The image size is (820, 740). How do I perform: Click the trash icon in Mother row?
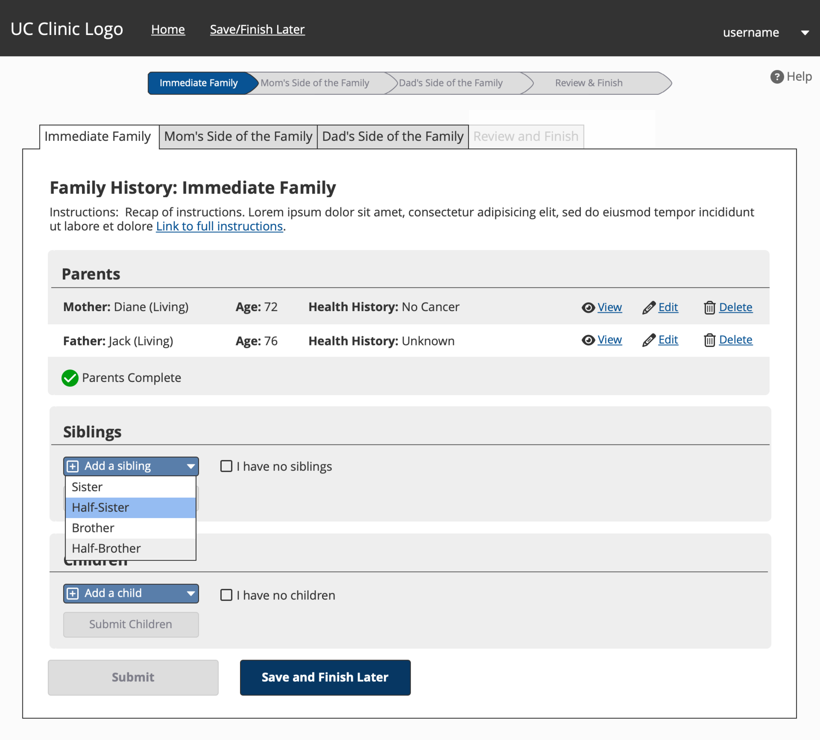709,308
